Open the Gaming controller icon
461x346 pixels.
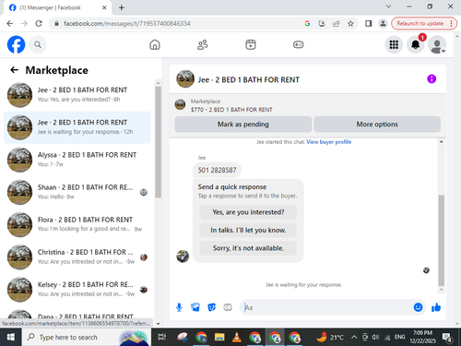click(298, 45)
